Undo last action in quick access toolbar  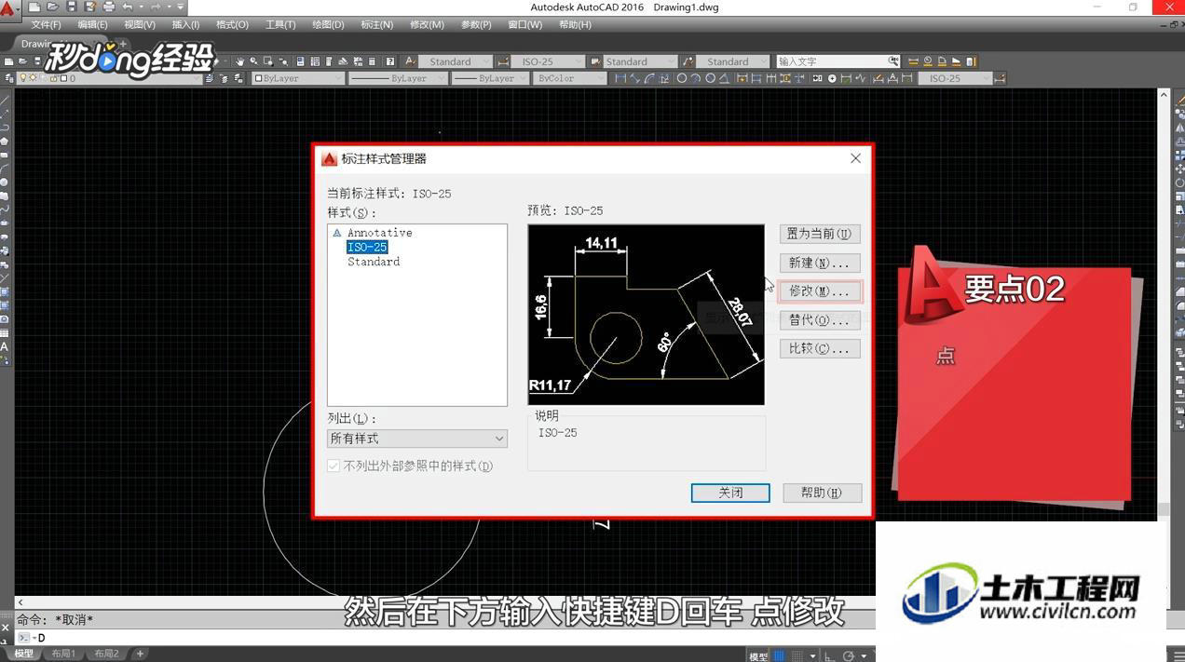click(x=128, y=7)
